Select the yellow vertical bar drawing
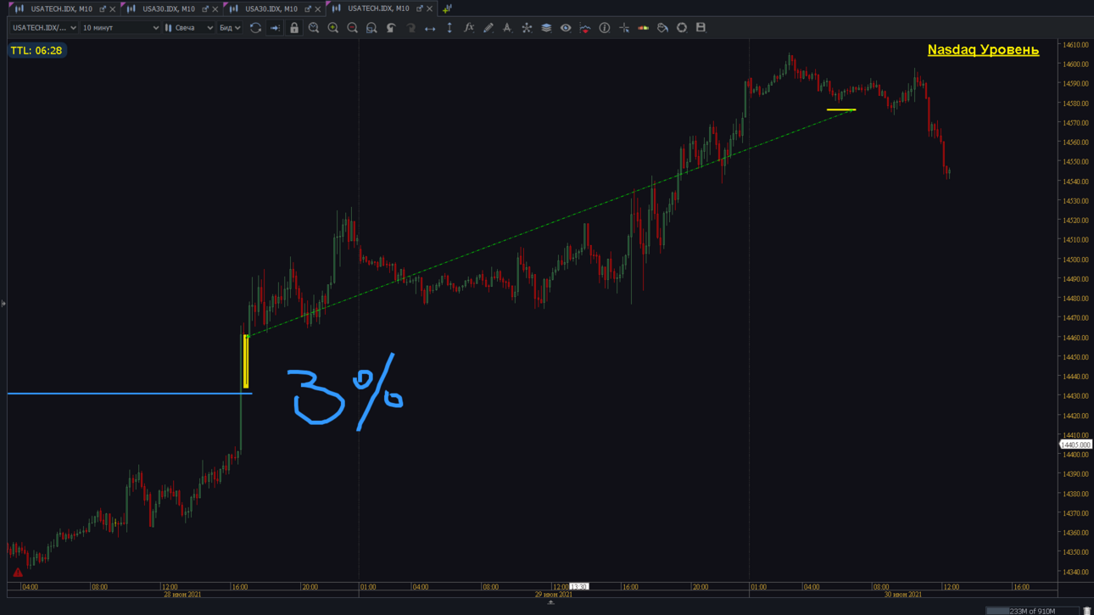 (x=246, y=361)
